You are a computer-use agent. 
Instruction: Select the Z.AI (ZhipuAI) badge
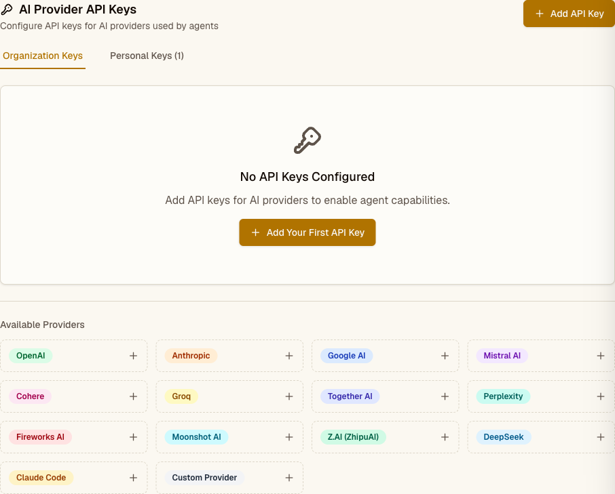[354, 437]
